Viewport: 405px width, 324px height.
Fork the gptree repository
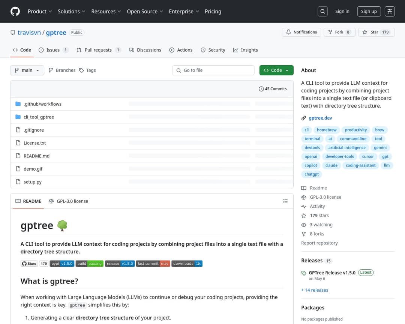(x=339, y=32)
